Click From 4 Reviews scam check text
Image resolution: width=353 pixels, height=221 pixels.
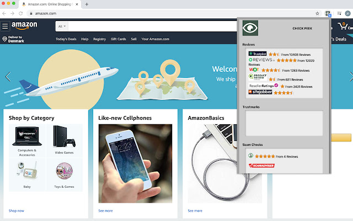click(x=287, y=156)
